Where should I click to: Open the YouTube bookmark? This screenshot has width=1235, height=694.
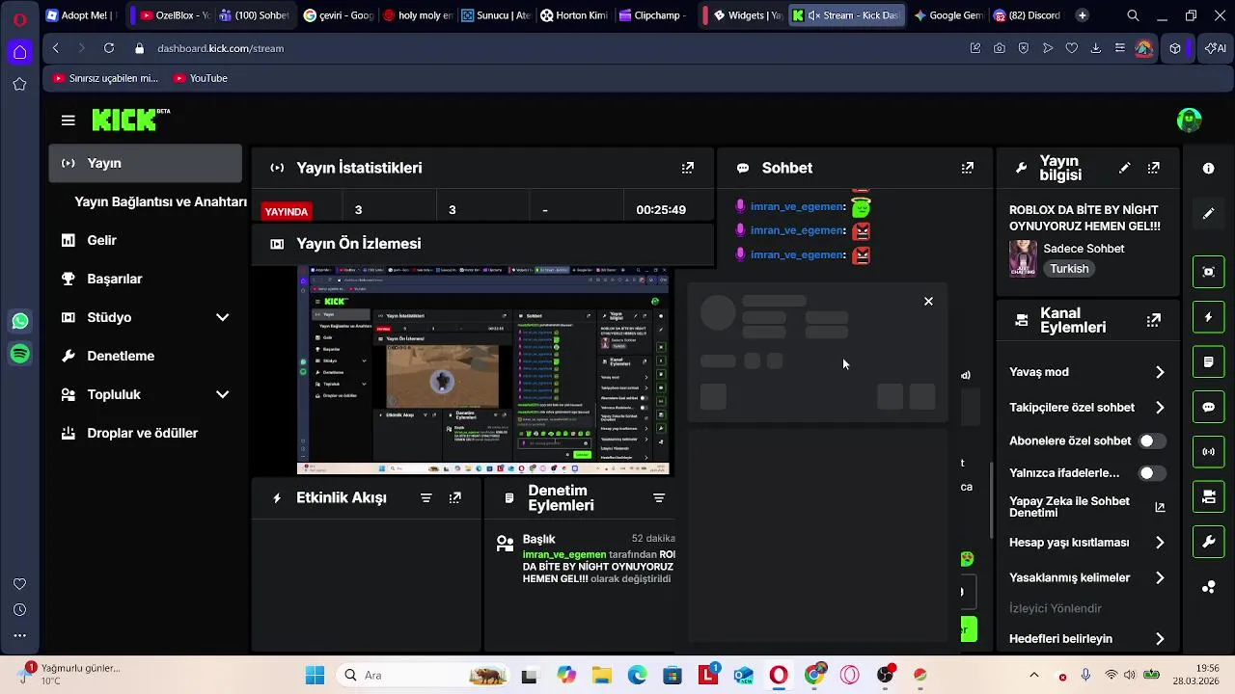[201, 78]
